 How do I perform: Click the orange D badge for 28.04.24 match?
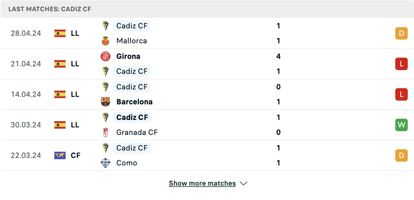pyautogui.click(x=402, y=33)
